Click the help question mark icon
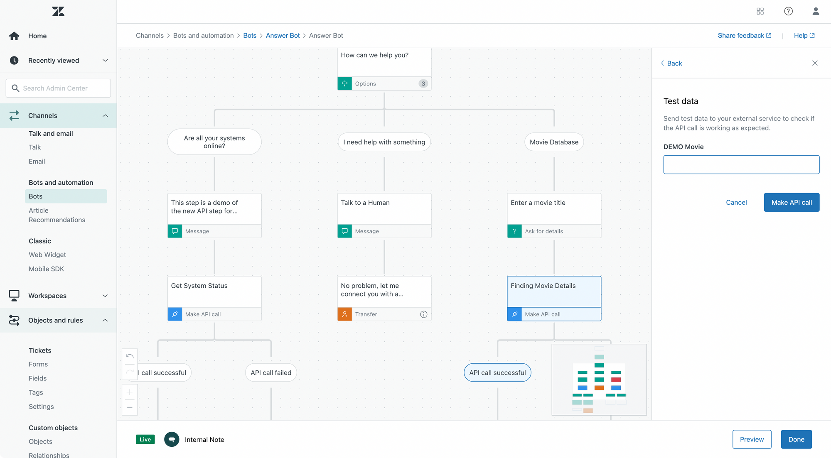 [788, 11]
